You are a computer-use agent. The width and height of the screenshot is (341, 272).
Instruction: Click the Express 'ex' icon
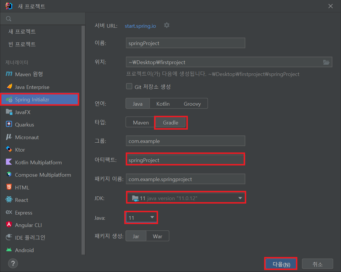pos(9,212)
